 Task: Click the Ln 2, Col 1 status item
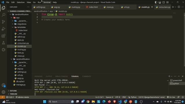99,97
